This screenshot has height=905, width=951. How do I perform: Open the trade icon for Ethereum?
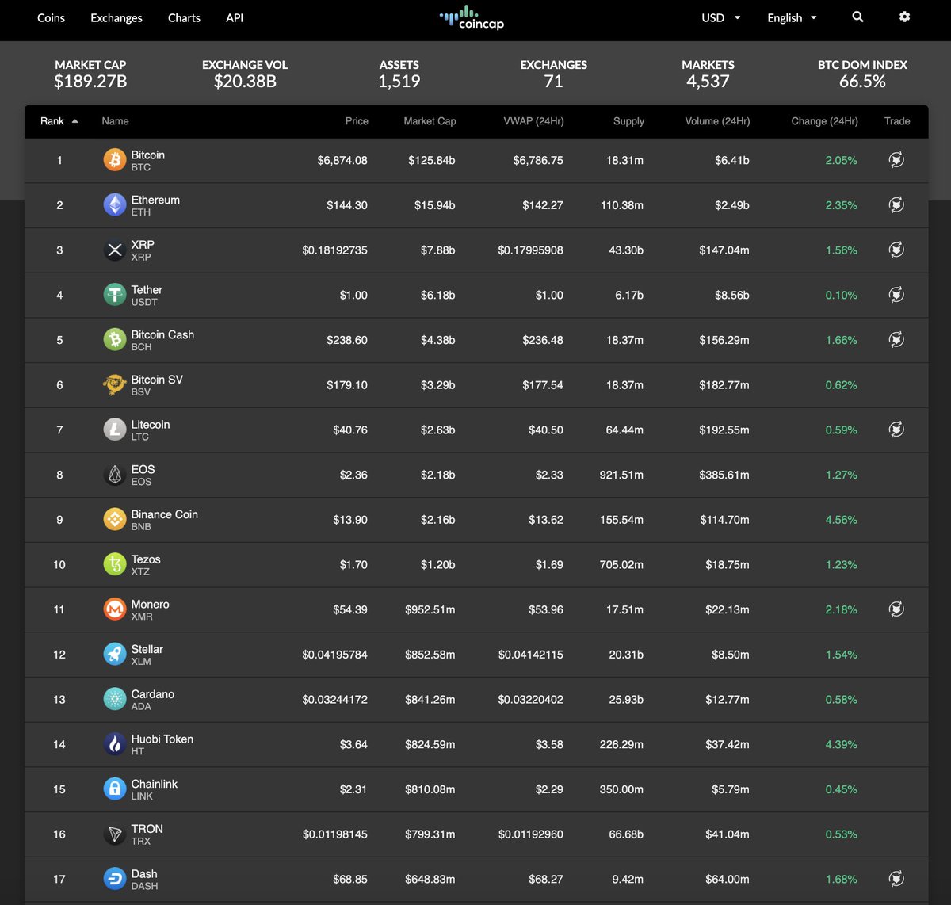click(x=896, y=205)
